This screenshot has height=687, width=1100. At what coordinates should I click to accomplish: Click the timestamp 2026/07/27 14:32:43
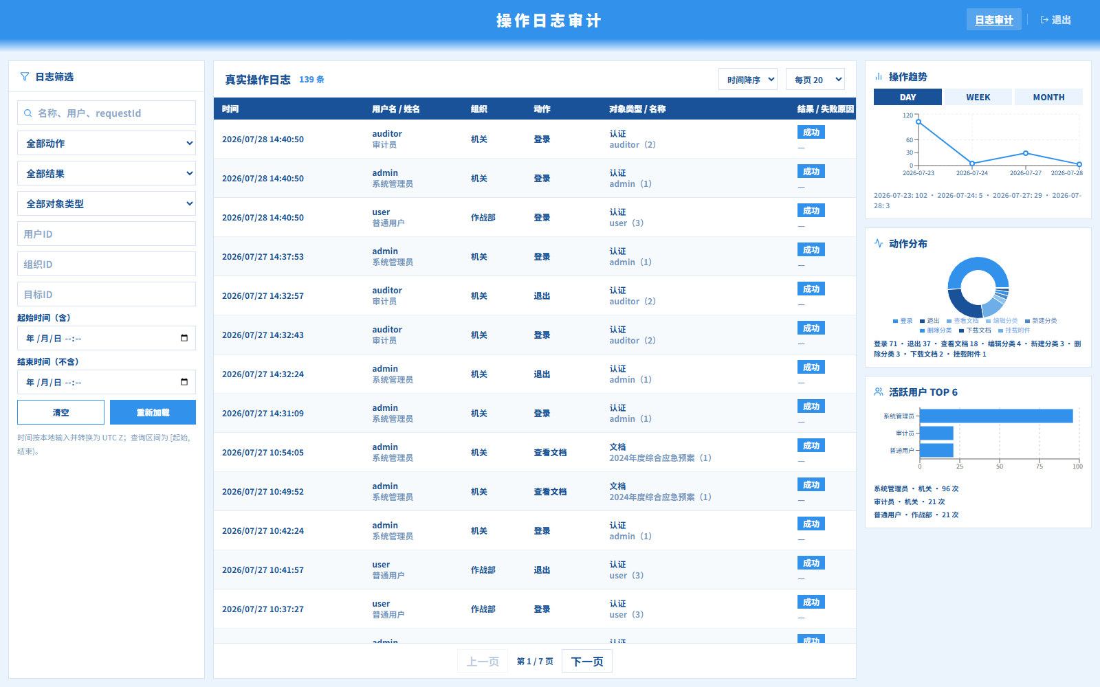(x=263, y=335)
